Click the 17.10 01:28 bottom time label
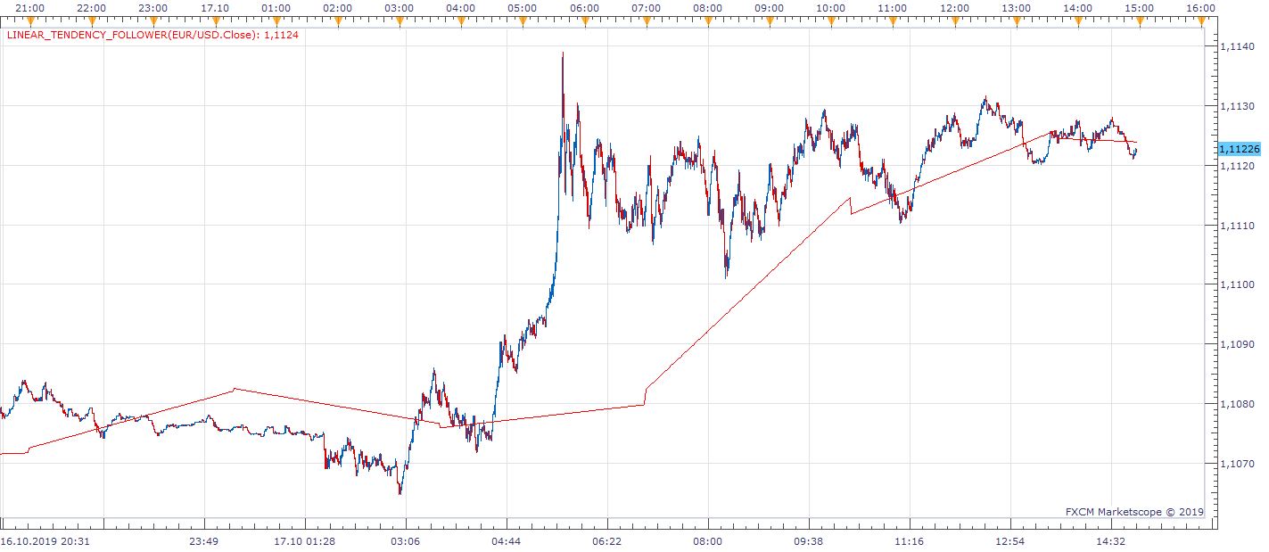Image resolution: width=1269 pixels, height=552 pixels. point(304,540)
